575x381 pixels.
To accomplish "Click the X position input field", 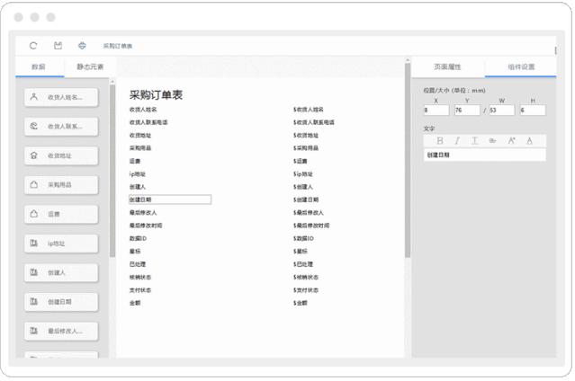I will [x=436, y=110].
